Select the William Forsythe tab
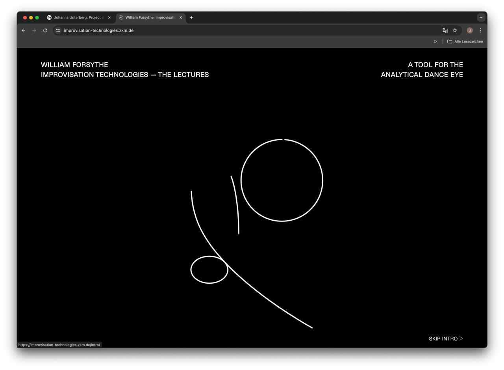This screenshot has width=504, height=370. [150, 17]
